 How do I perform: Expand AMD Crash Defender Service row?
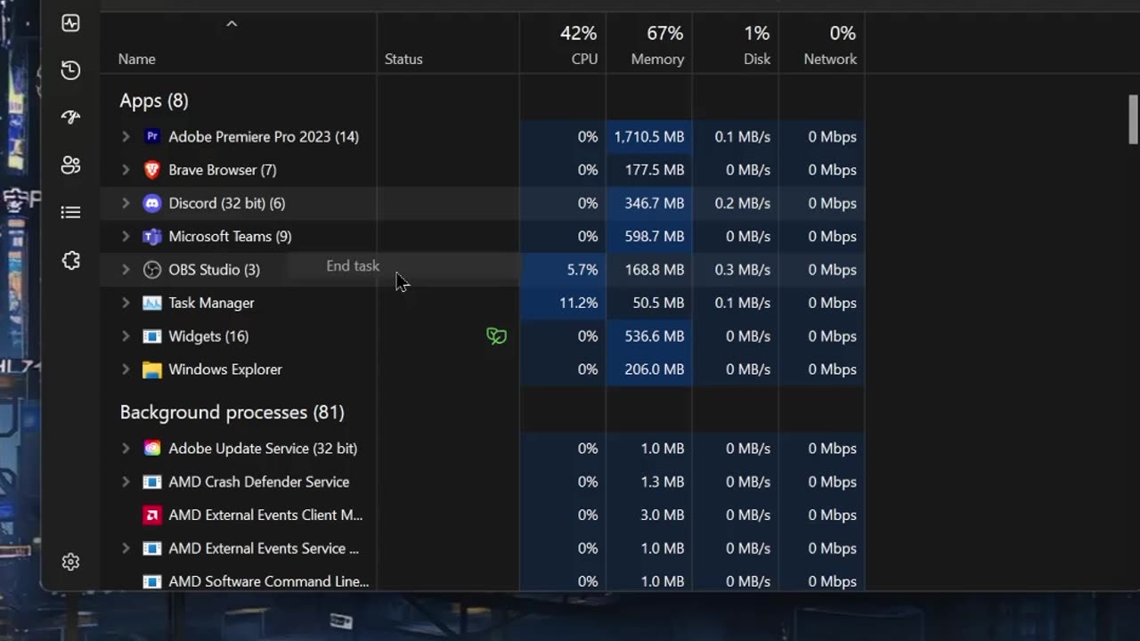[x=126, y=482]
